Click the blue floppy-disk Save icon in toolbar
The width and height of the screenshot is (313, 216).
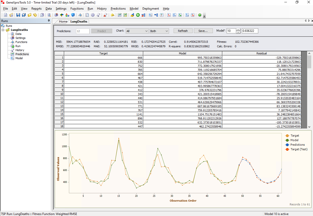click(18, 15)
